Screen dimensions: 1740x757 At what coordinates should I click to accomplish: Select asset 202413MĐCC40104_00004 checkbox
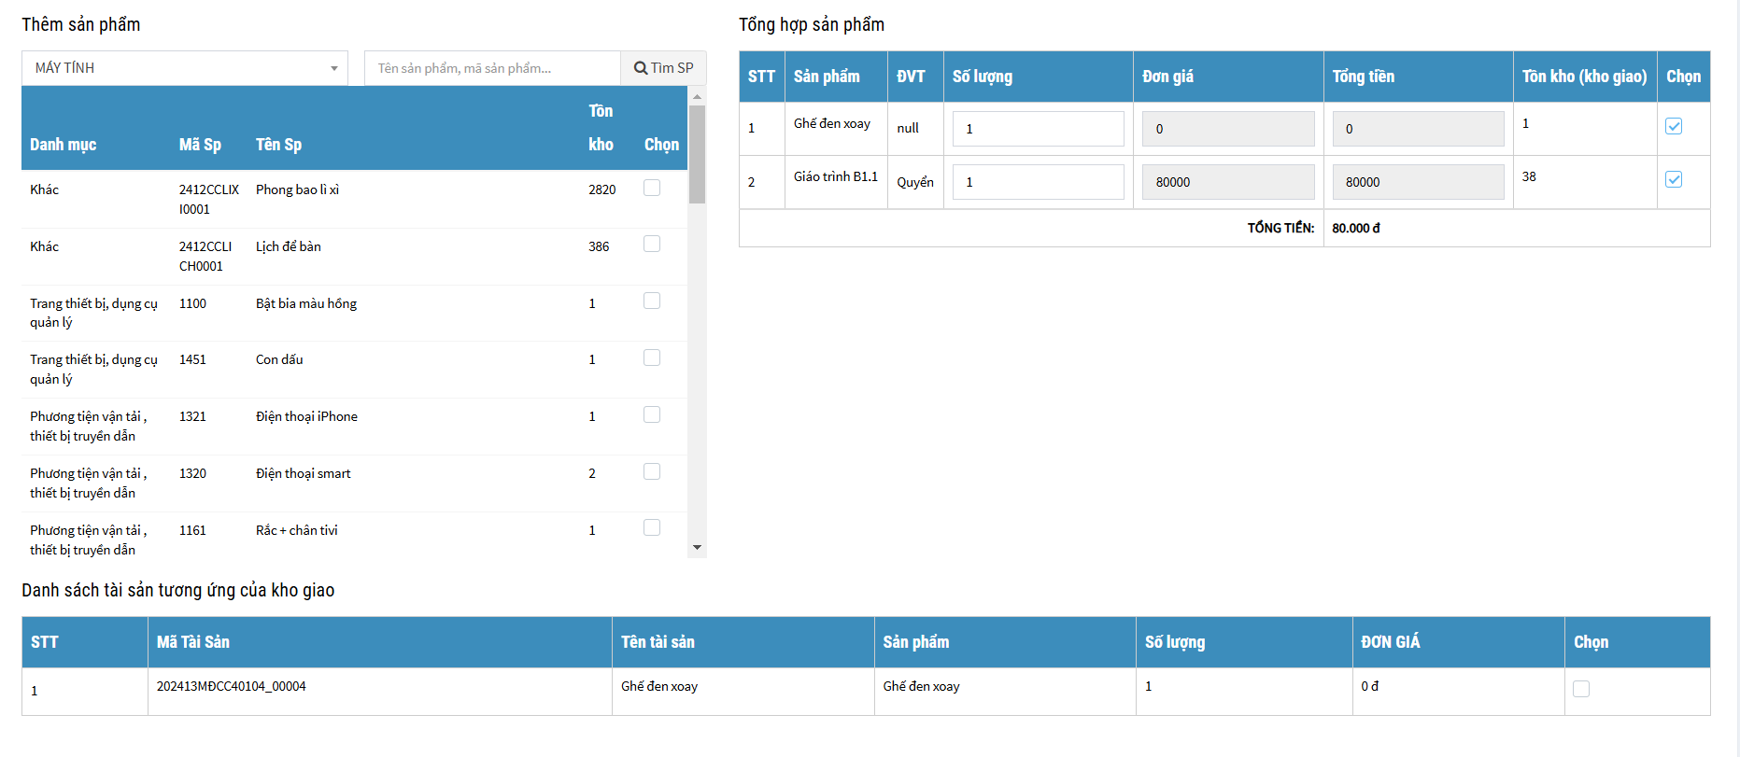pos(1581,689)
